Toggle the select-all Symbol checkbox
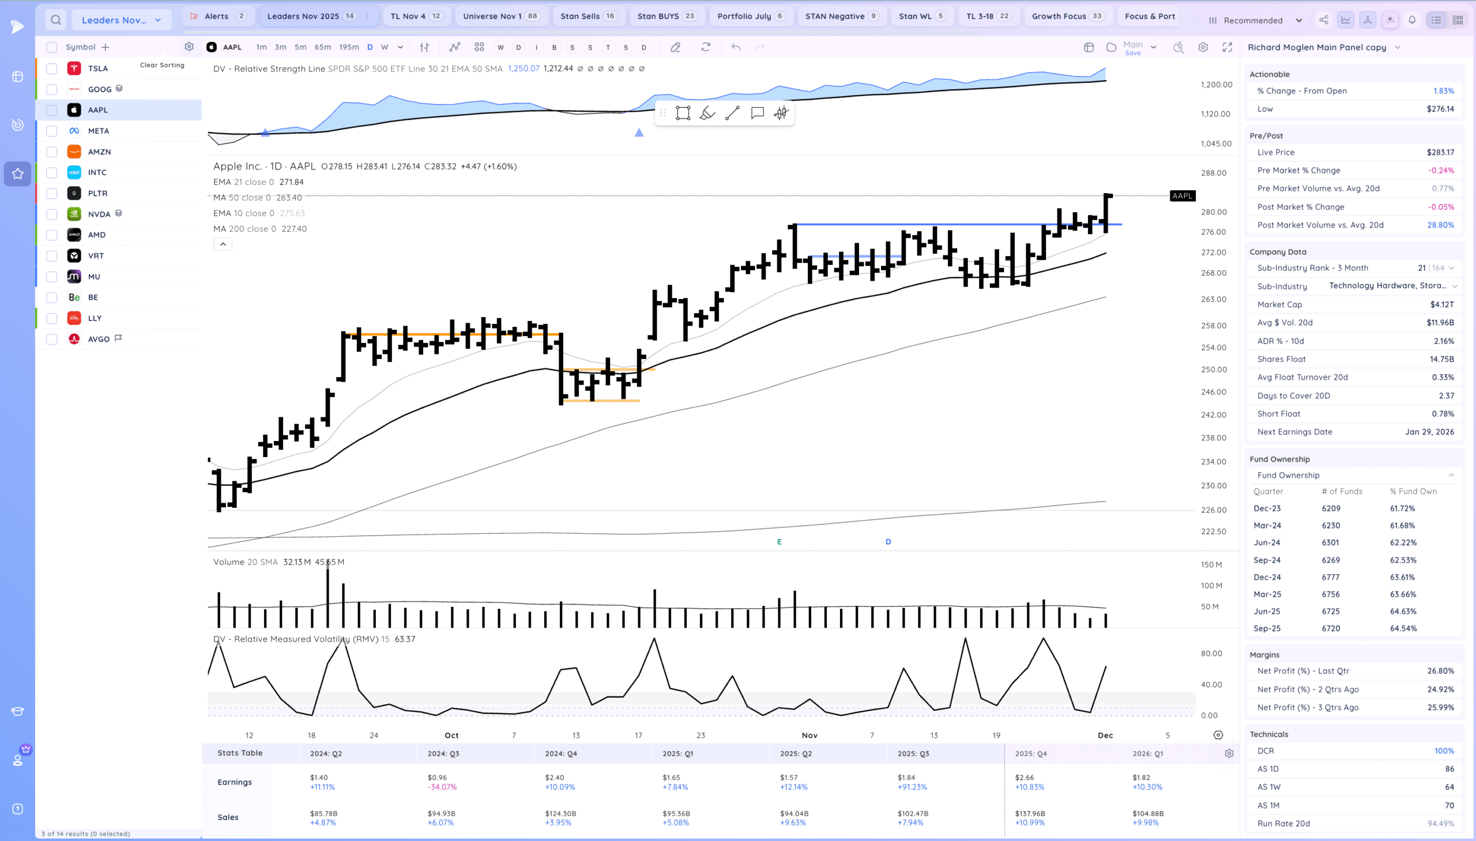This screenshot has height=841, width=1476. [x=52, y=47]
